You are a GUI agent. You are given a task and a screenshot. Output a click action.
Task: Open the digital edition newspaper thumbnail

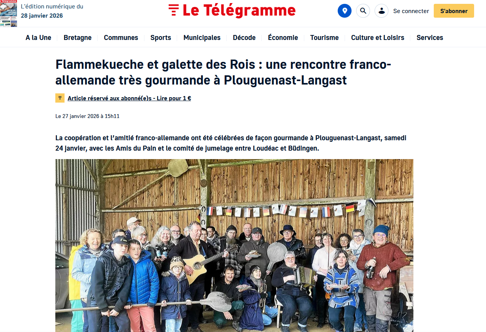[8, 13]
